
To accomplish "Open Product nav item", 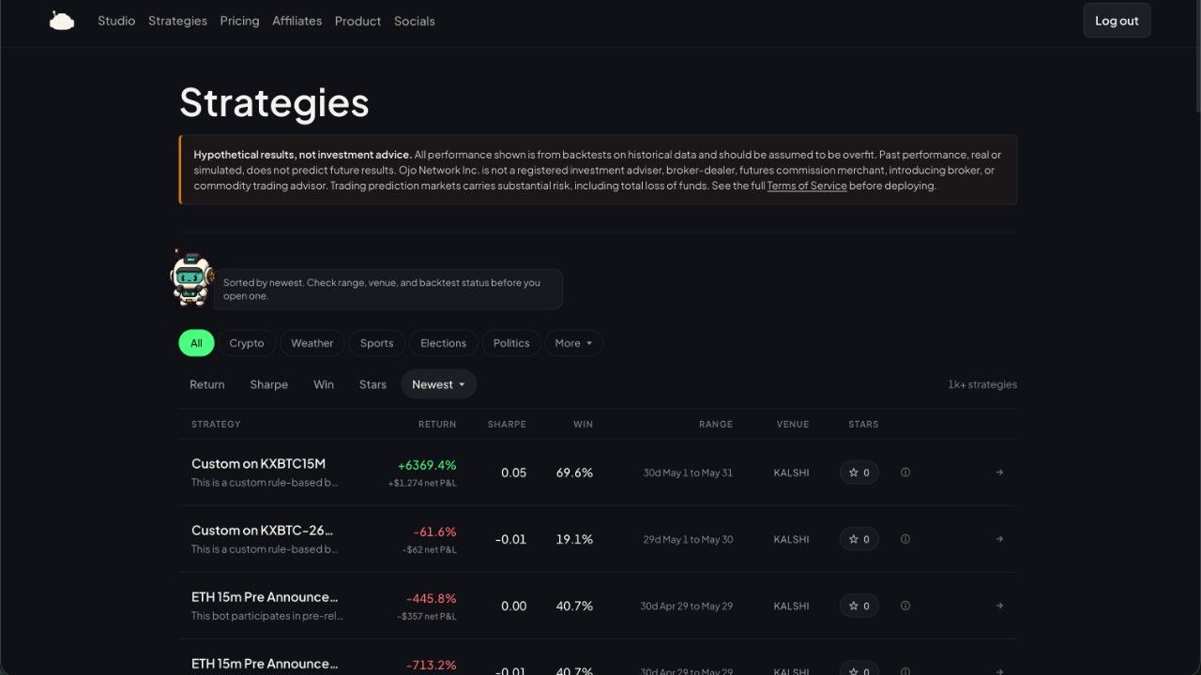I will pyautogui.click(x=357, y=21).
